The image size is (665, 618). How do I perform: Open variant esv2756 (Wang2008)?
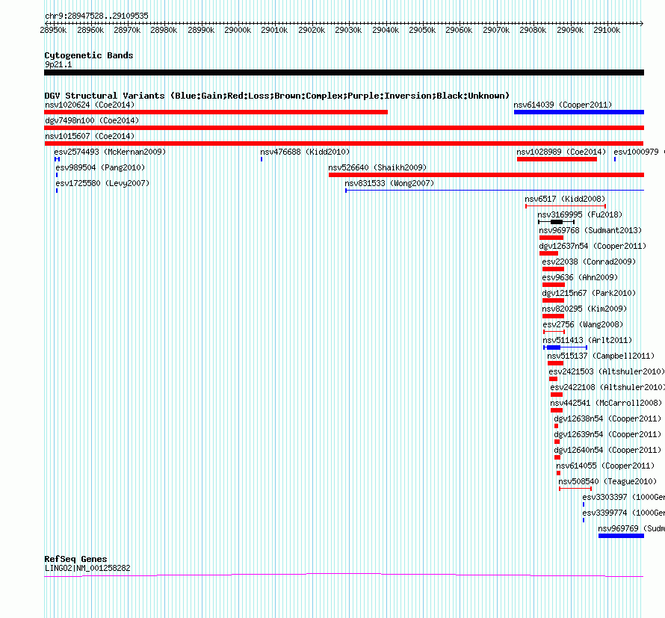click(583, 324)
